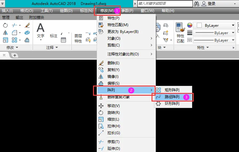Expand the Annotation (注释) ribbon panel title
Image resolution: width=239 pixels, height=152 pixels.
[52, 48]
